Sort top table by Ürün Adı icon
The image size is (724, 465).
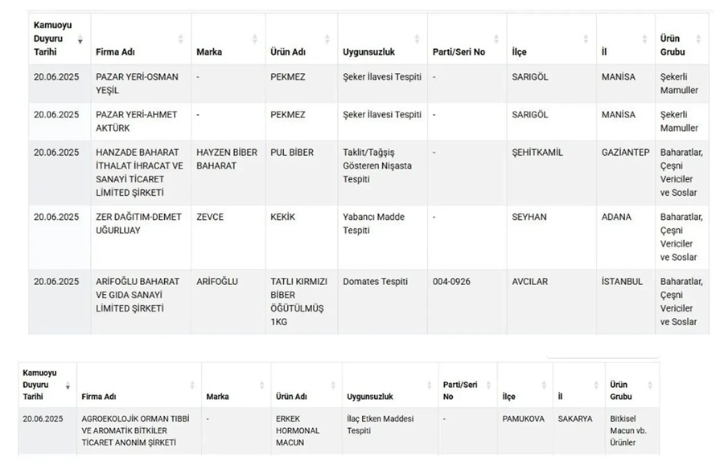click(327, 39)
